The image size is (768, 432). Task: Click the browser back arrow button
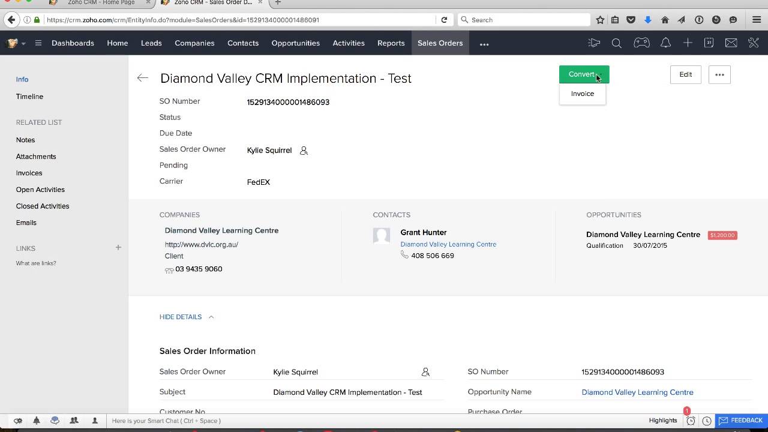click(x=11, y=20)
